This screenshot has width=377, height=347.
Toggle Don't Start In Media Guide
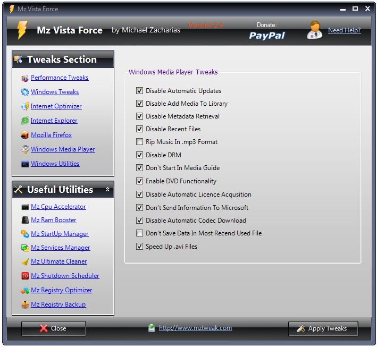(139, 168)
